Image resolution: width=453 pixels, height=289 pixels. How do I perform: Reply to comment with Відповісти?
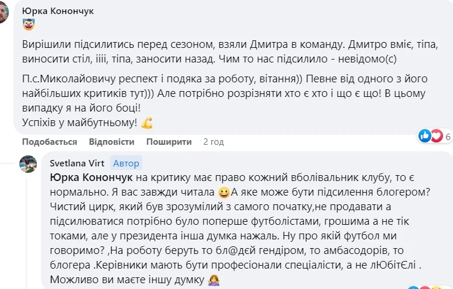(x=112, y=142)
